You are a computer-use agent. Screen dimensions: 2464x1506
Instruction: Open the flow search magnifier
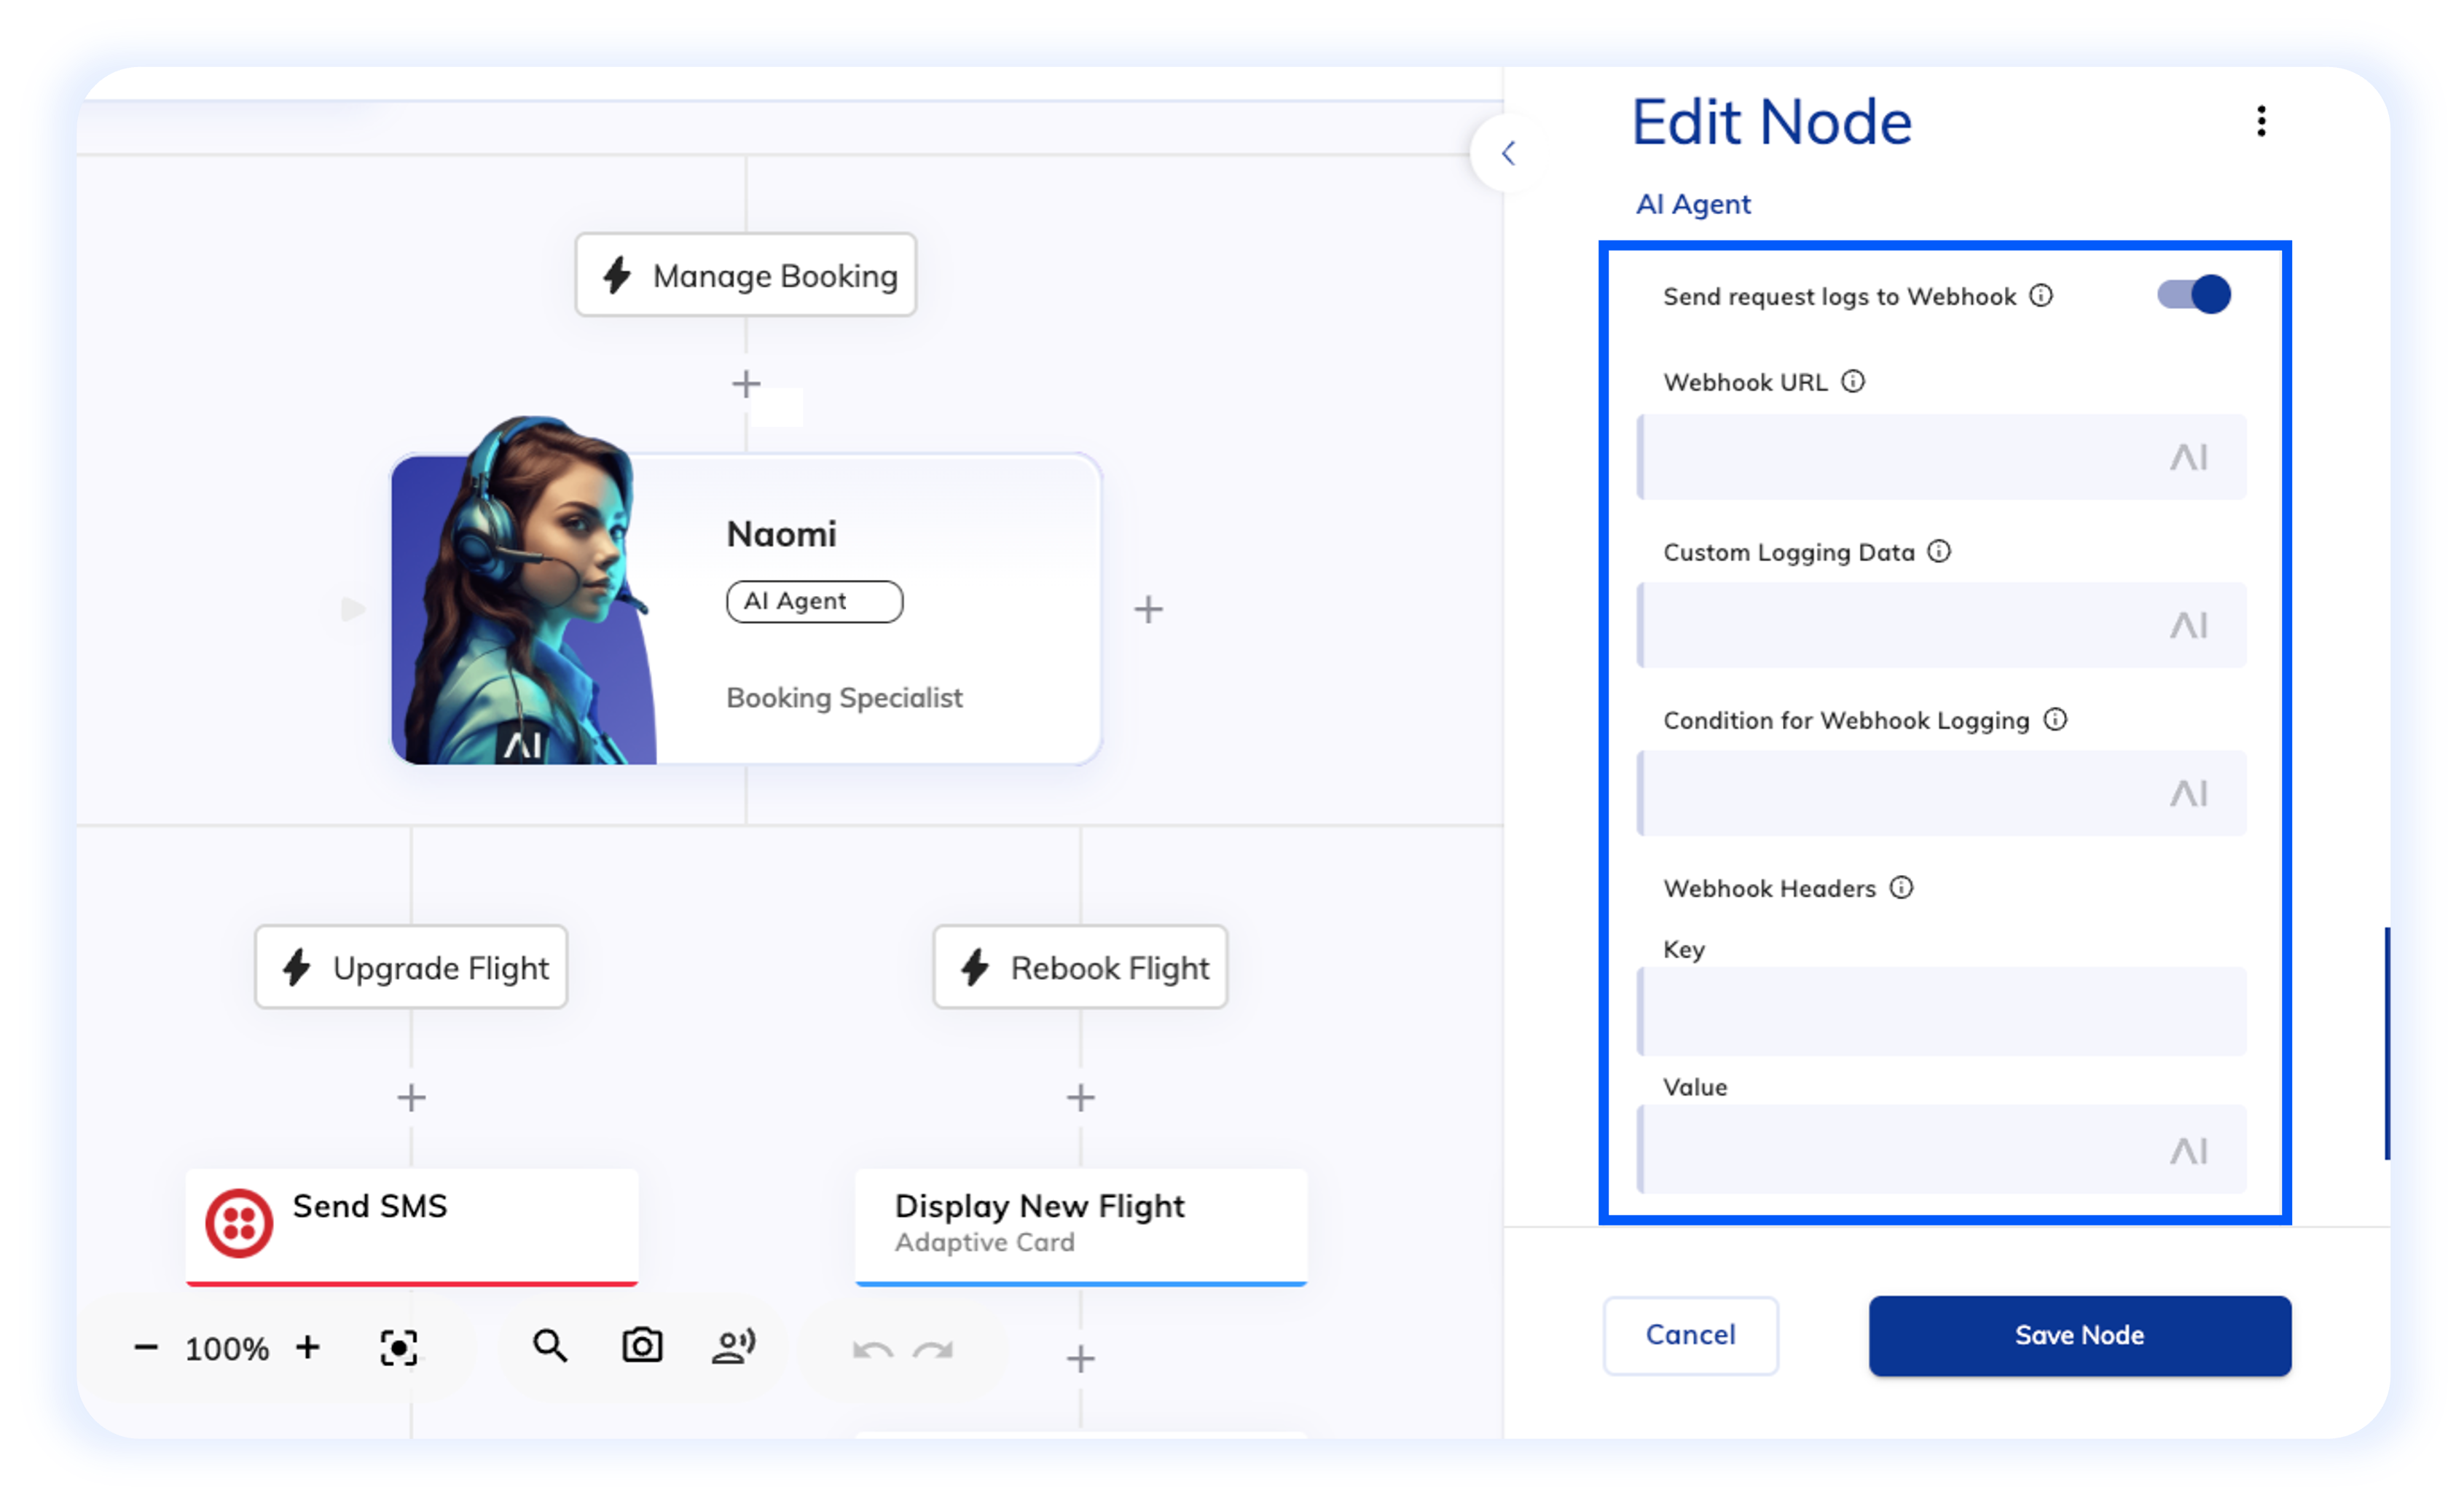click(550, 1346)
